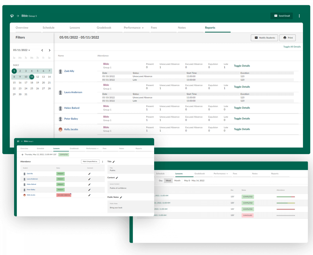313x255 pixels.
Task: Expand the Performance dropdown tab
Action: tap(134, 28)
